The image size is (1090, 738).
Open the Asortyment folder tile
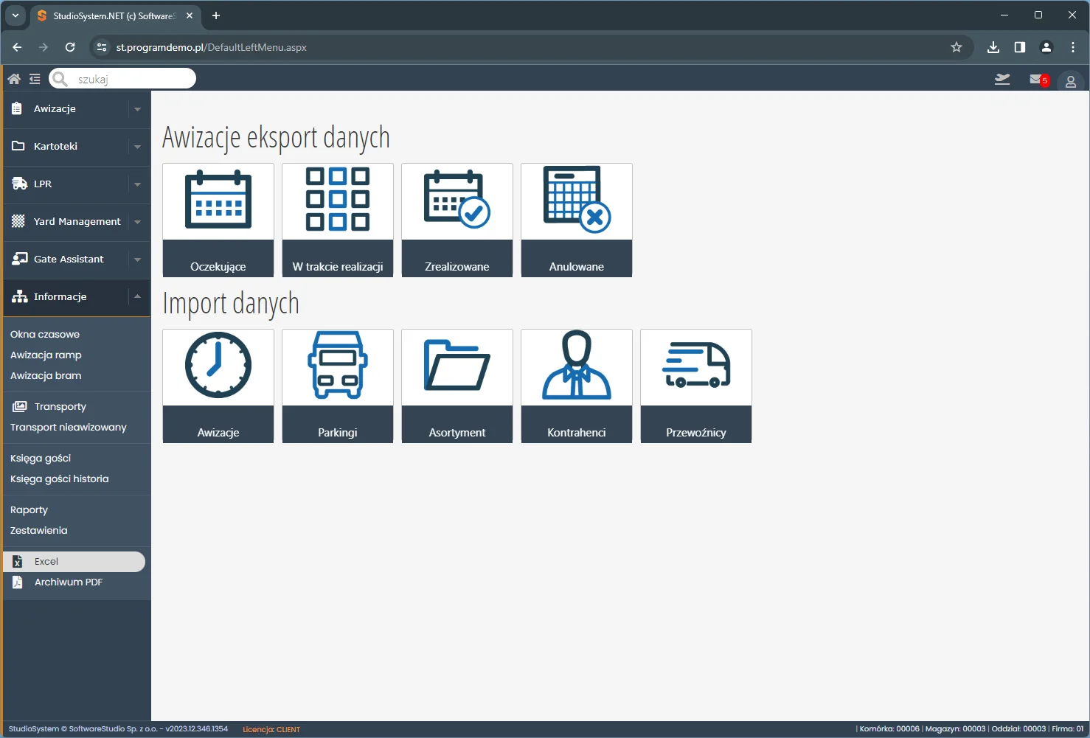tap(457, 386)
